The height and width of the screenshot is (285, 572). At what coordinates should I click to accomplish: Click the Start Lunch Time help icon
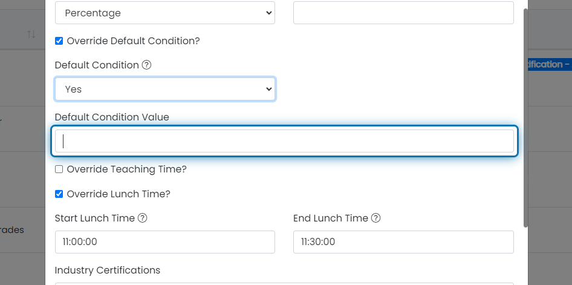[142, 218]
